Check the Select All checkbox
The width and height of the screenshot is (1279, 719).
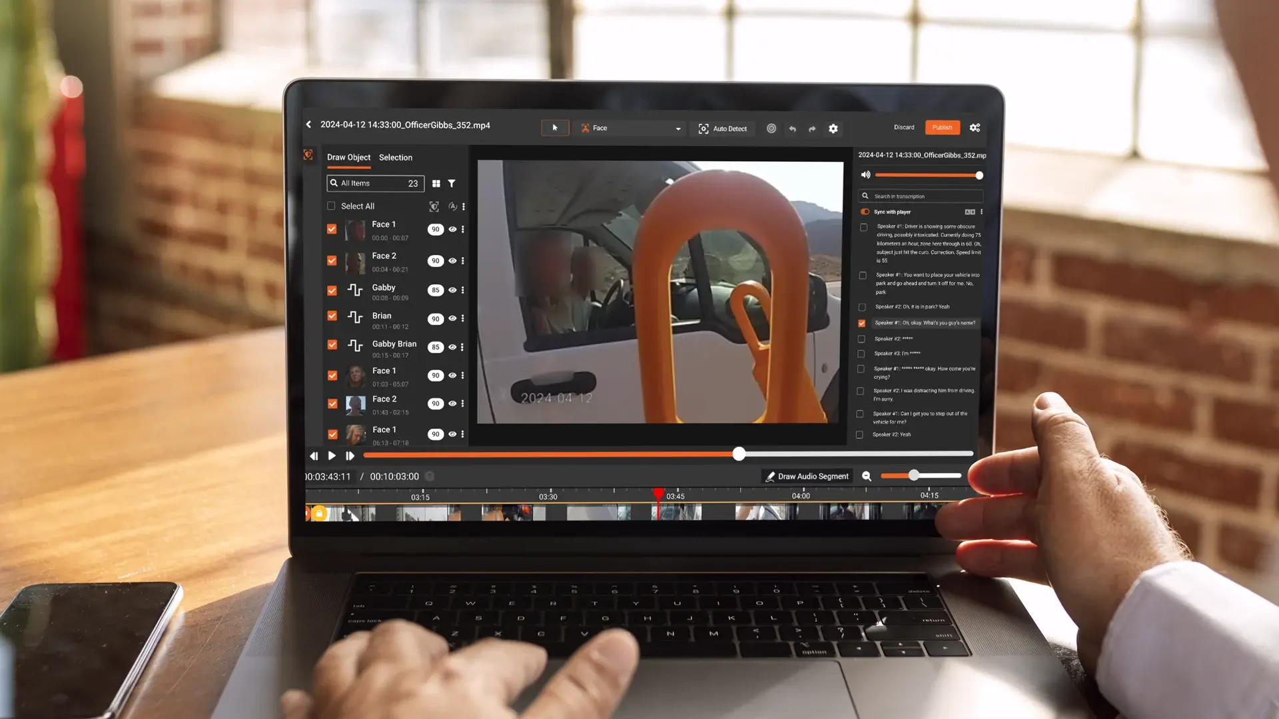point(331,206)
